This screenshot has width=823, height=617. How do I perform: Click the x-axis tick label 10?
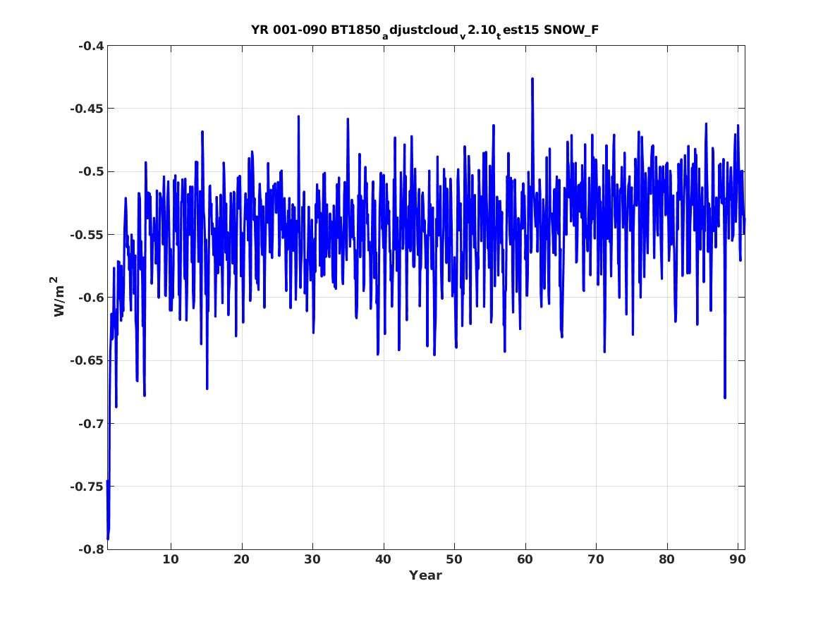click(171, 560)
